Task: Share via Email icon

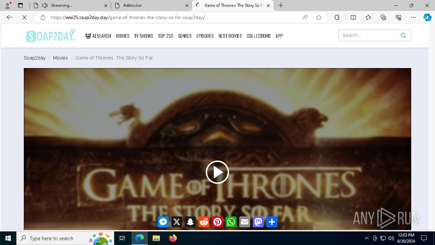Action: [x=245, y=222]
